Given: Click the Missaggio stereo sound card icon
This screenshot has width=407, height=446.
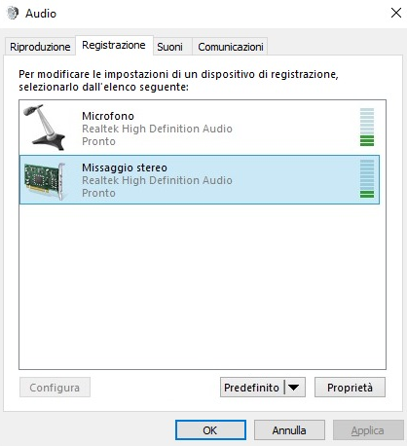Looking at the screenshot, I should (x=45, y=181).
